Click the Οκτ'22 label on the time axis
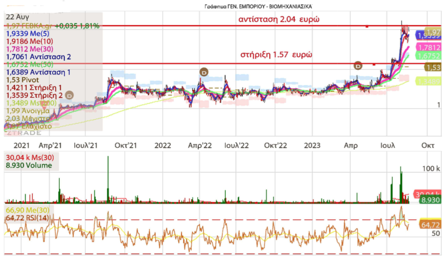The width and height of the screenshot is (447, 269). pos(275,145)
